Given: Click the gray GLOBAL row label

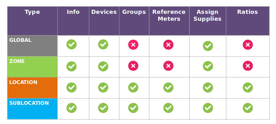Looking at the screenshot, I should [32, 46].
